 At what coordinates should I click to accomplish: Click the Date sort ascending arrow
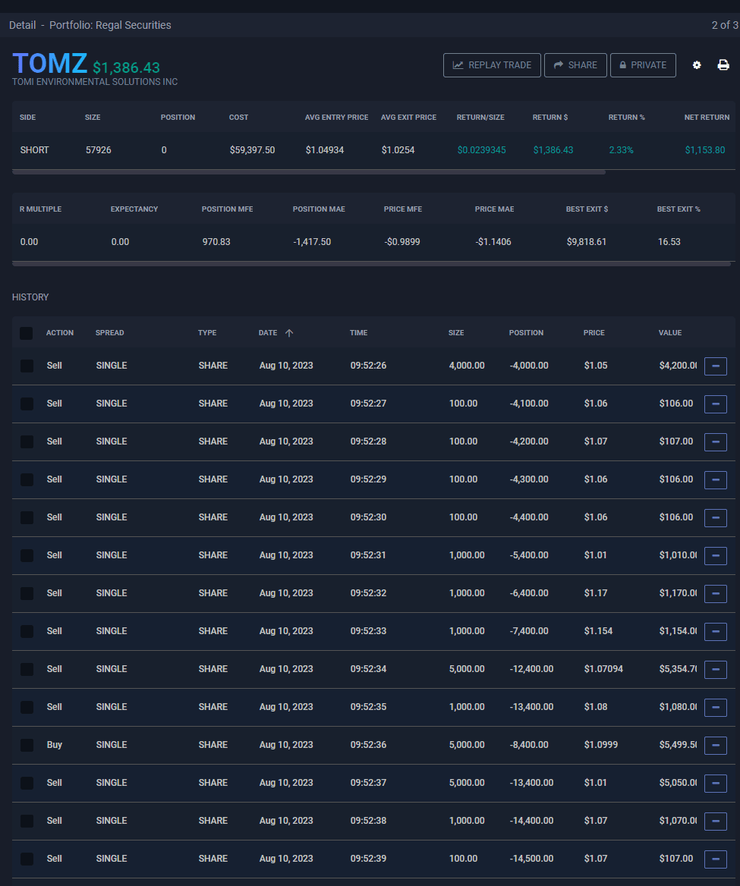pyautogui.click(x=289, y=333)
